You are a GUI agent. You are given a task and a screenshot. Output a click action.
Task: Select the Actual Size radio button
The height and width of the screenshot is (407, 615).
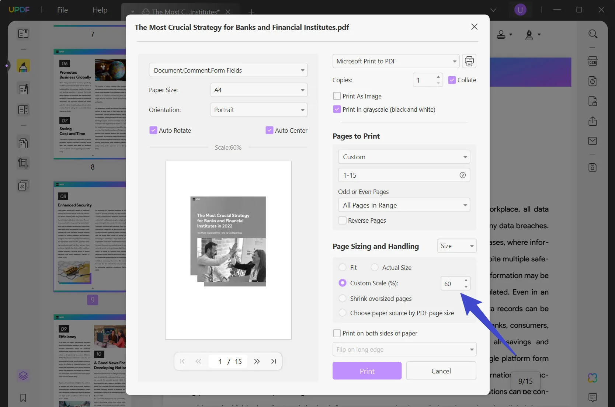375,268
